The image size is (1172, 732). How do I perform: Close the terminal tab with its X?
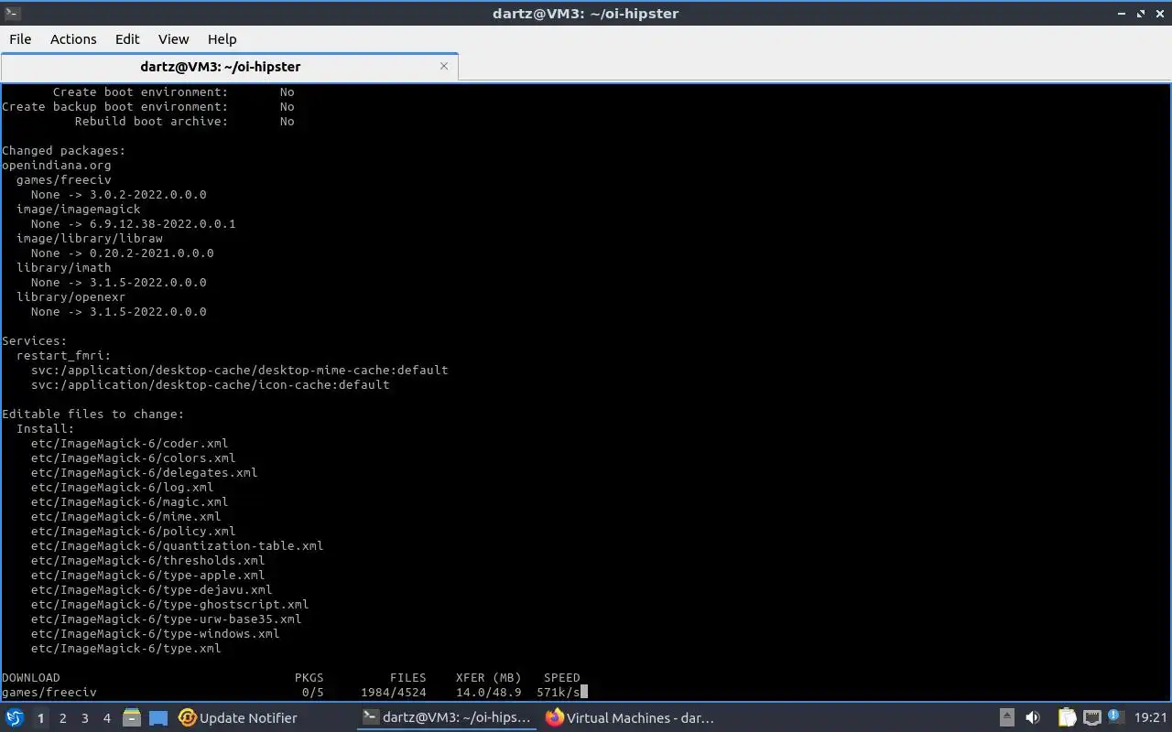pos(444,66)
